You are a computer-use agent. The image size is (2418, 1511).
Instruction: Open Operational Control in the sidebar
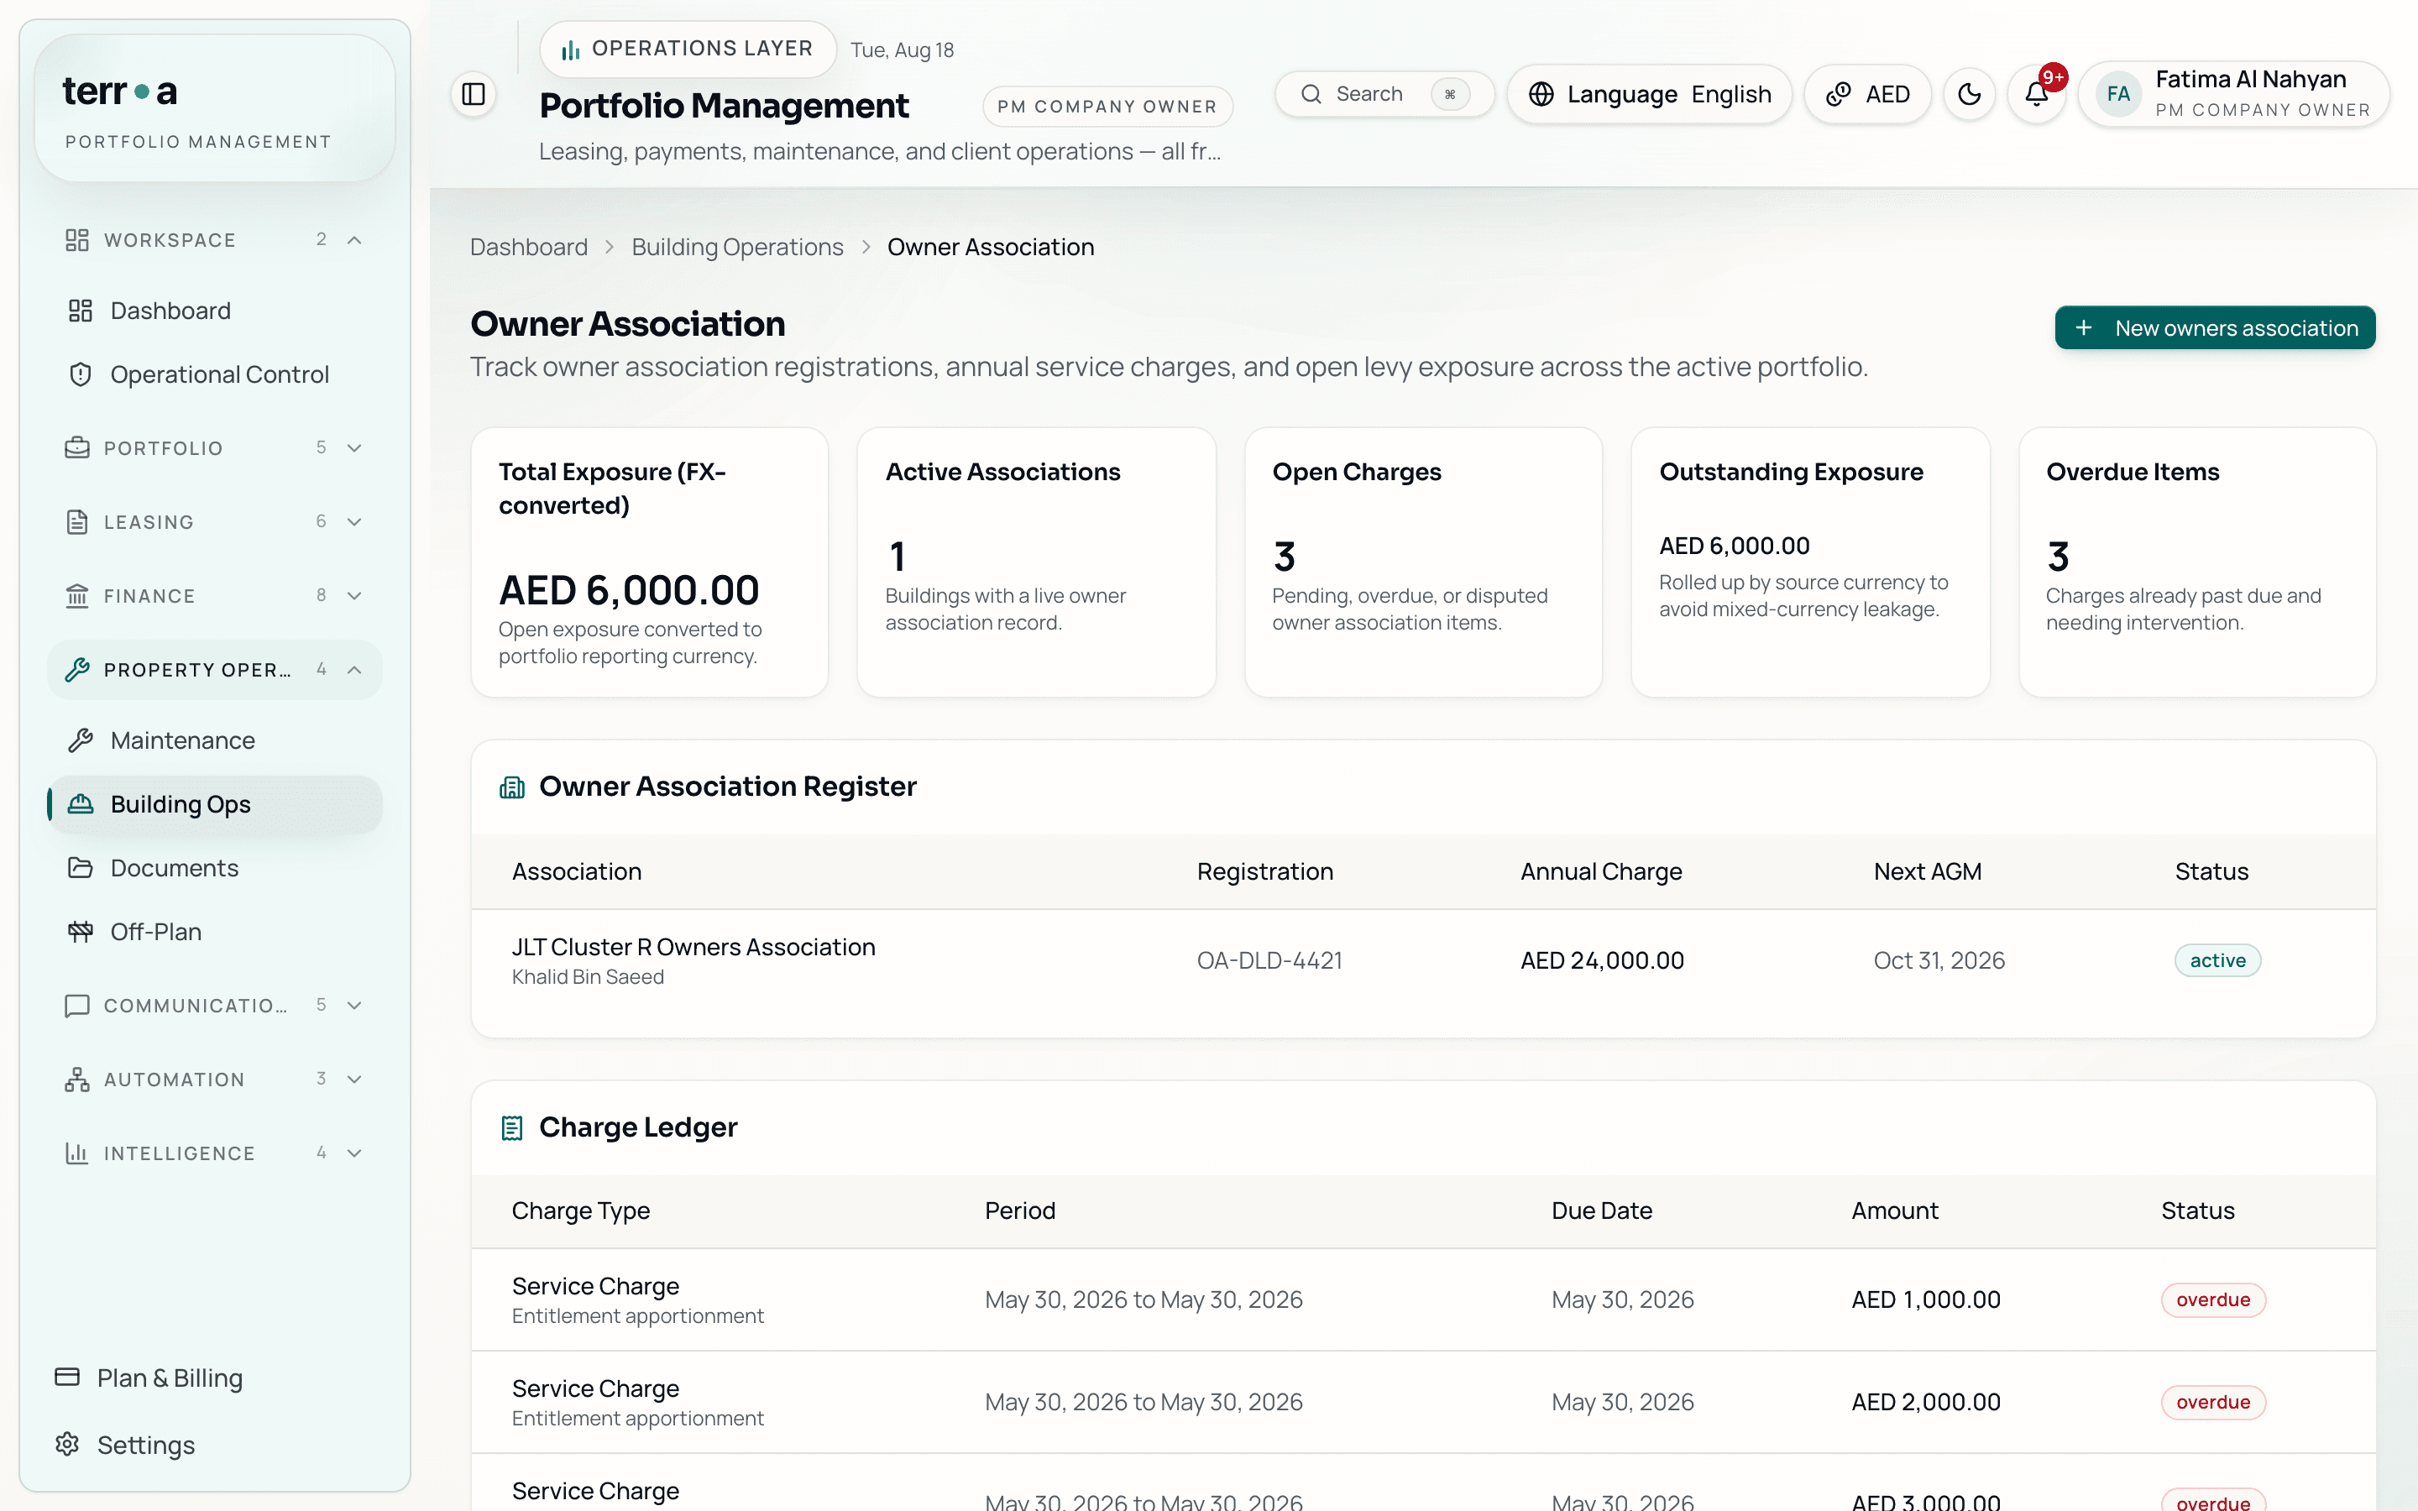coord(215,374)
